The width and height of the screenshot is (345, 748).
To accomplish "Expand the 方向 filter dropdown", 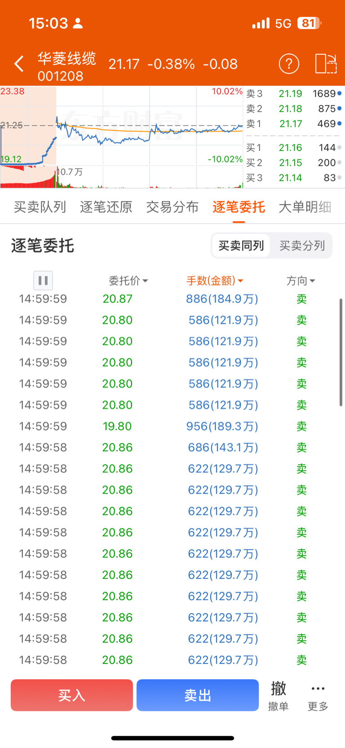I will click(x=301, y=281).
